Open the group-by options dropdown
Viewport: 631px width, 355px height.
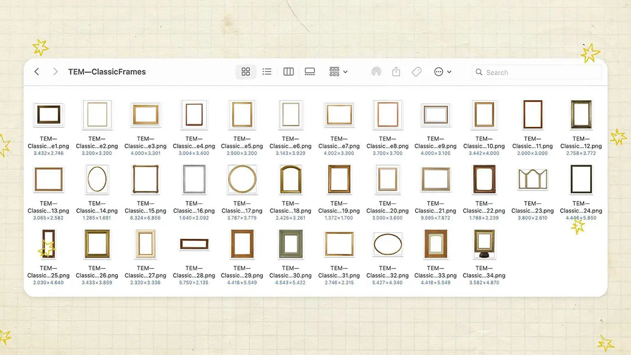coord(338,72)
